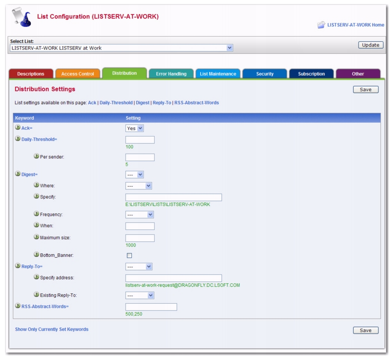The height and width of the screenshot is (359, 392).
Task: Click the help icon beside Reply-To=
Action: [x=17, y=266]
